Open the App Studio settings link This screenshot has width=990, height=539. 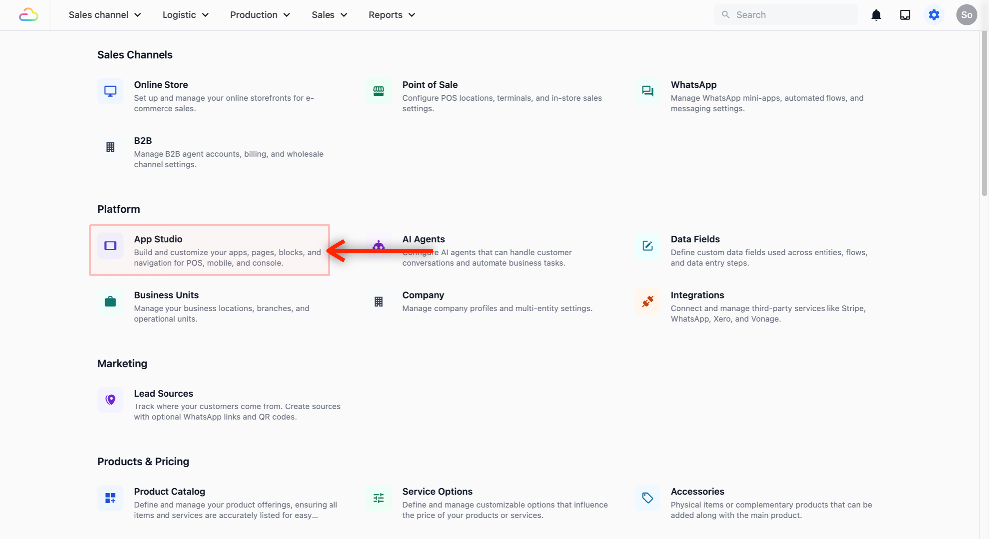click(158, 239)
